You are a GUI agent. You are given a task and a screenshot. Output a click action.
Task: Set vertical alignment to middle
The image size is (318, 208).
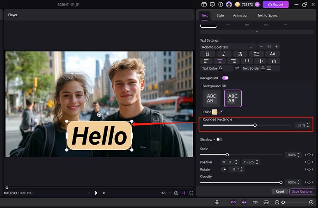[x=260, y=61]
